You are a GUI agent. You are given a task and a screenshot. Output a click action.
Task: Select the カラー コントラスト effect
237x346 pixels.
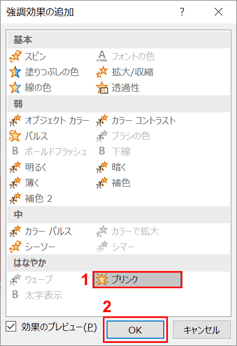pyautogui.click(x=136, y=121)
